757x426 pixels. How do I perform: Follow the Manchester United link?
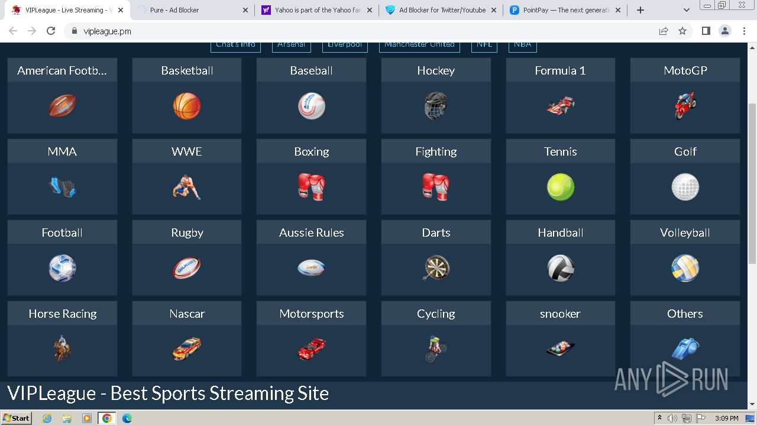pyautogui.click(x=419, y=46)
